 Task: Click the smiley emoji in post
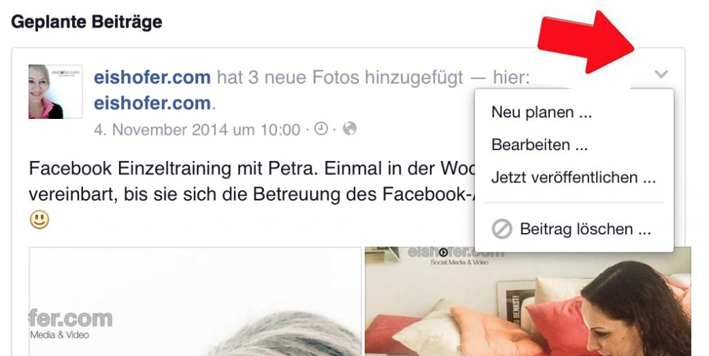coord(39,220)
